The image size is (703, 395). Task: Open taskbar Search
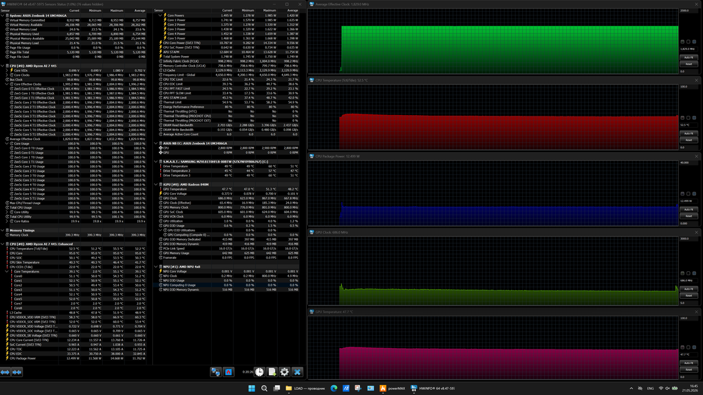[x=264, y=388]
